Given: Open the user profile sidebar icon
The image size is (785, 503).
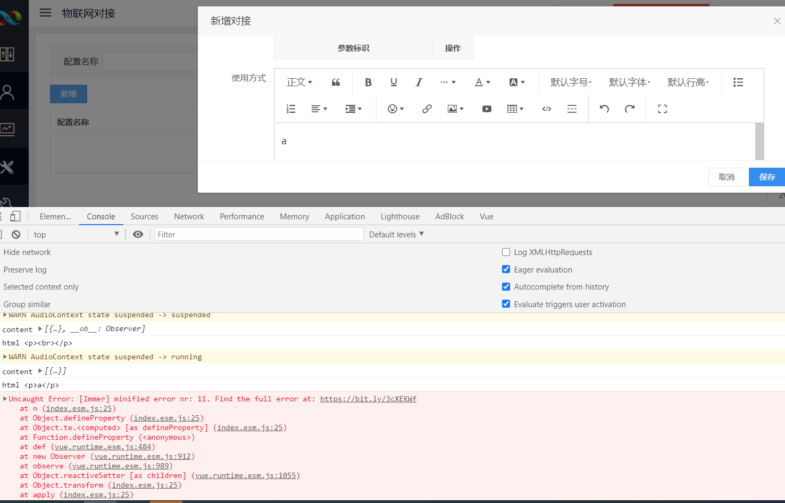Looking at the screenshot, I should pyautogui.click(x=7, y=92).
